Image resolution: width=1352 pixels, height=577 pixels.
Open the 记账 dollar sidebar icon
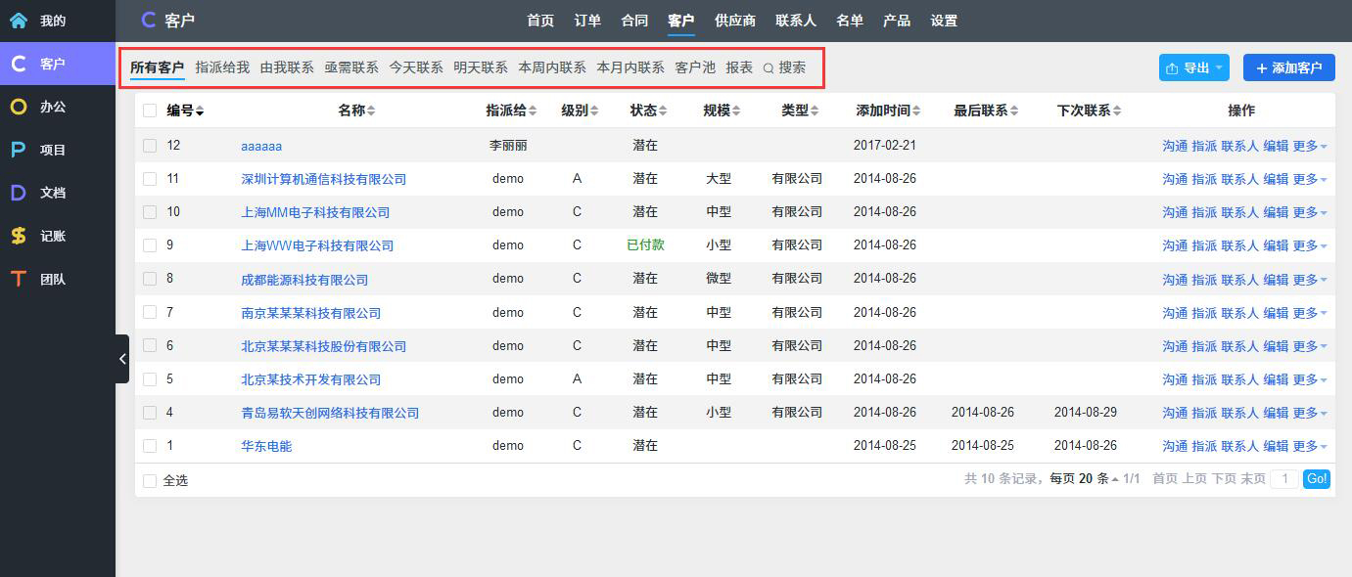coord(19,236)
